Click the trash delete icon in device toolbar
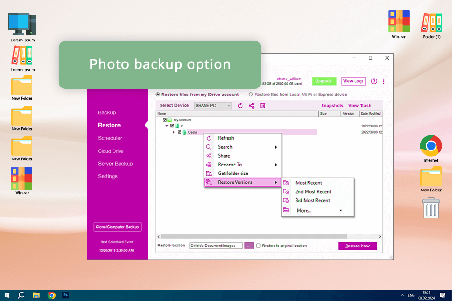Screen dimensions: 452x301 click(x=263, y=106)
